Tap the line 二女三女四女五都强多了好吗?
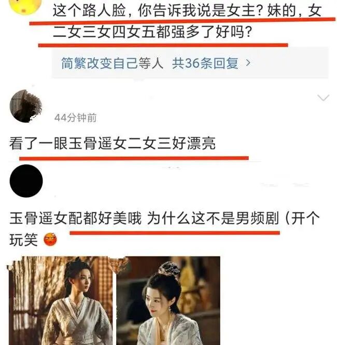Screen dimensions: 337x345 (152, 32)
